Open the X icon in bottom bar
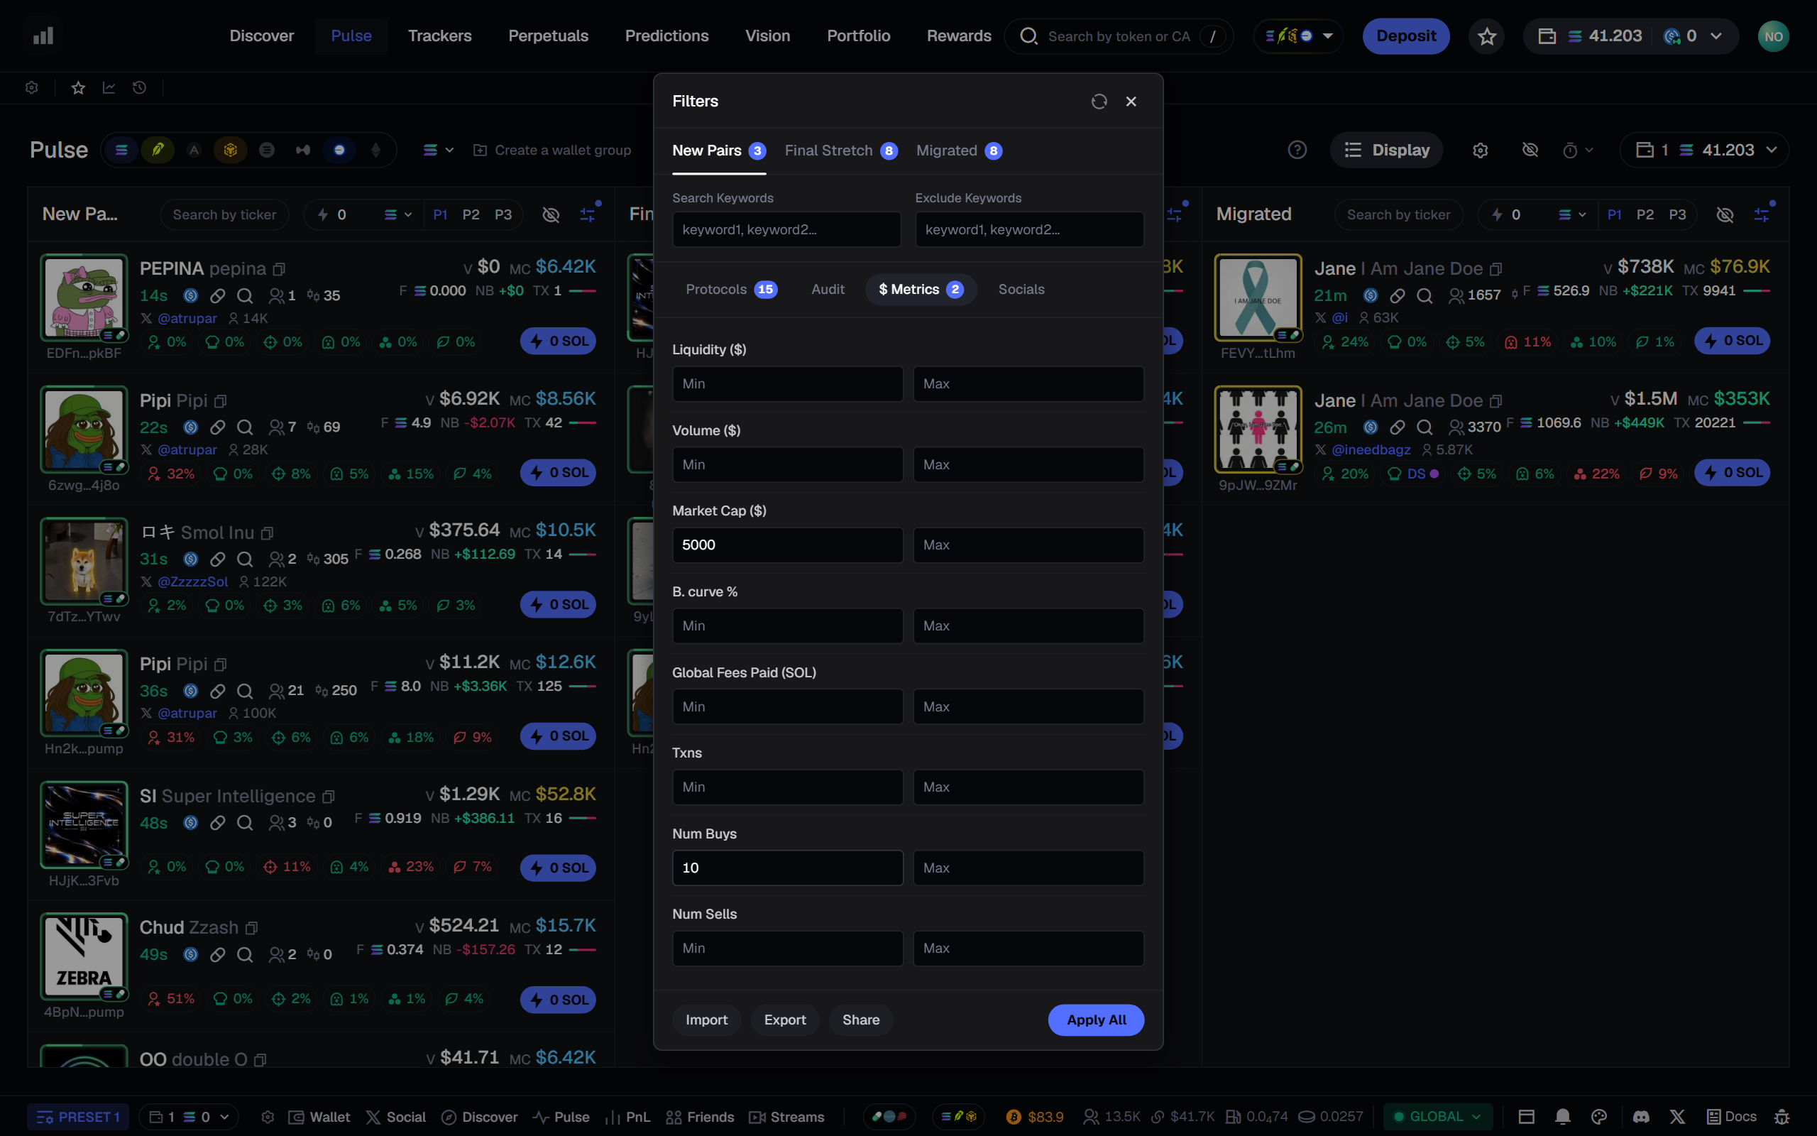This screenshot has width=1817, height=1136. (x=1677, y=1116)
